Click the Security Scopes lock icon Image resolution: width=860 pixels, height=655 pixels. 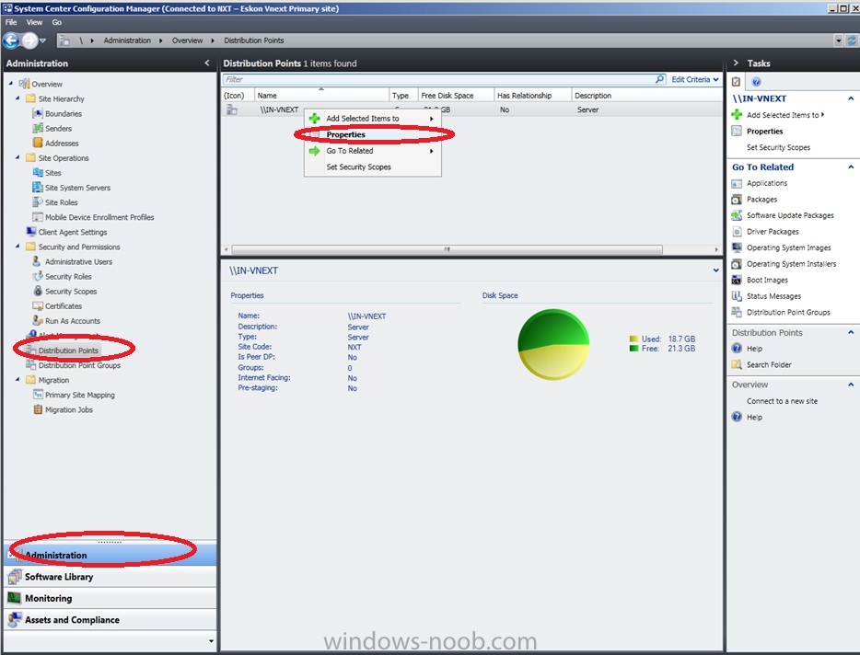click(x=38, y=291)
